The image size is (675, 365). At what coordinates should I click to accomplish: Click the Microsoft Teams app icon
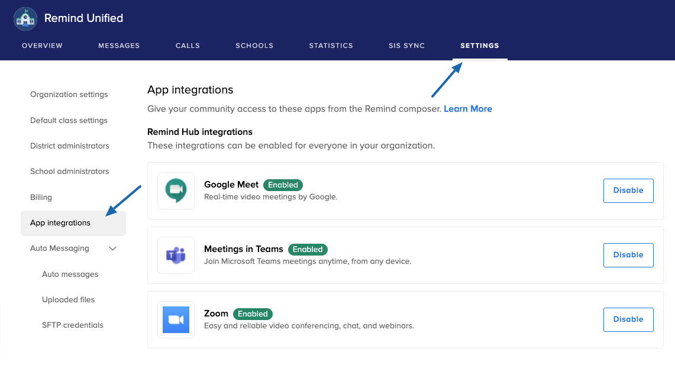point(176,255)
